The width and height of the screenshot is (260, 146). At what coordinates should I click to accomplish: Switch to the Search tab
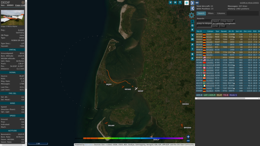point(201,13)
